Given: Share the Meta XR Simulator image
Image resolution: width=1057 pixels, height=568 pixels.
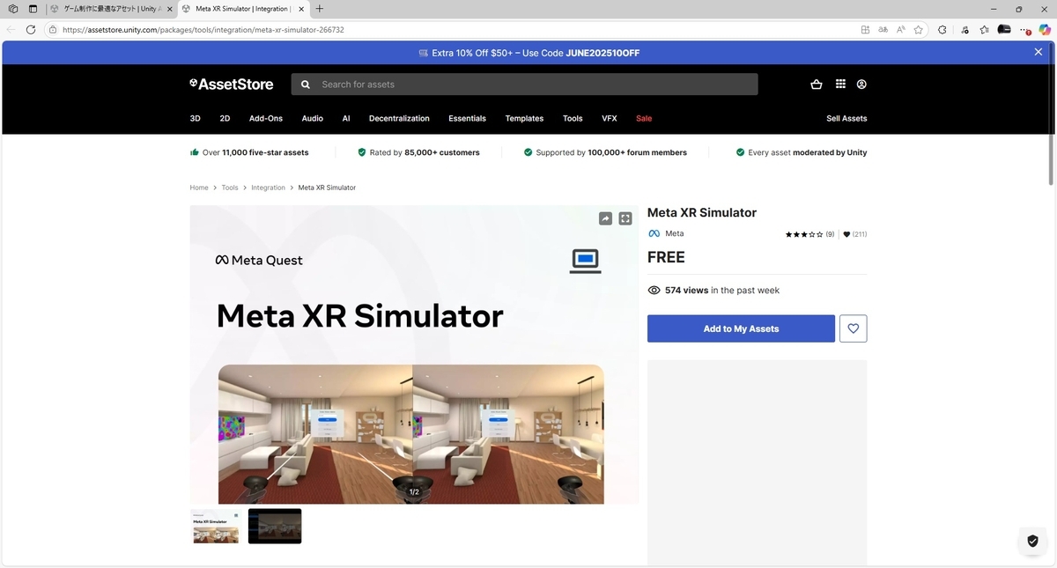Looking at the screenshot, I should [605, 218].
